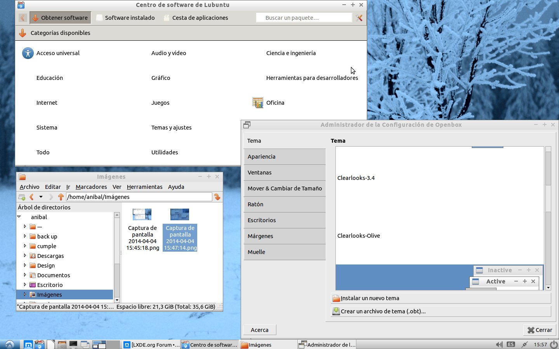The image size is (559, 349).
Task: Click Instalar un nuevo tema button
Action: 441,298
